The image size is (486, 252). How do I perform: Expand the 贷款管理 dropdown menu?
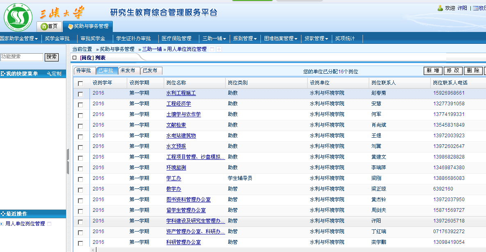point(316,39)
